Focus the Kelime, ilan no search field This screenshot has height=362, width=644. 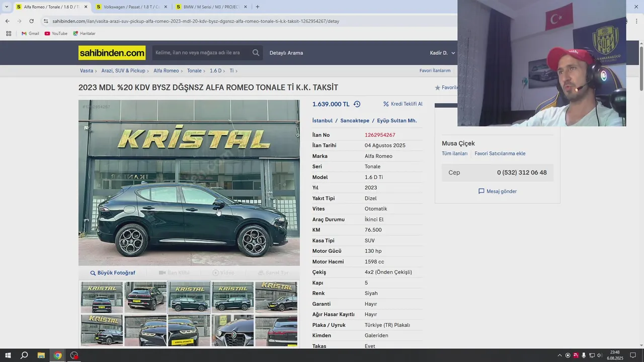coord(201,53)
